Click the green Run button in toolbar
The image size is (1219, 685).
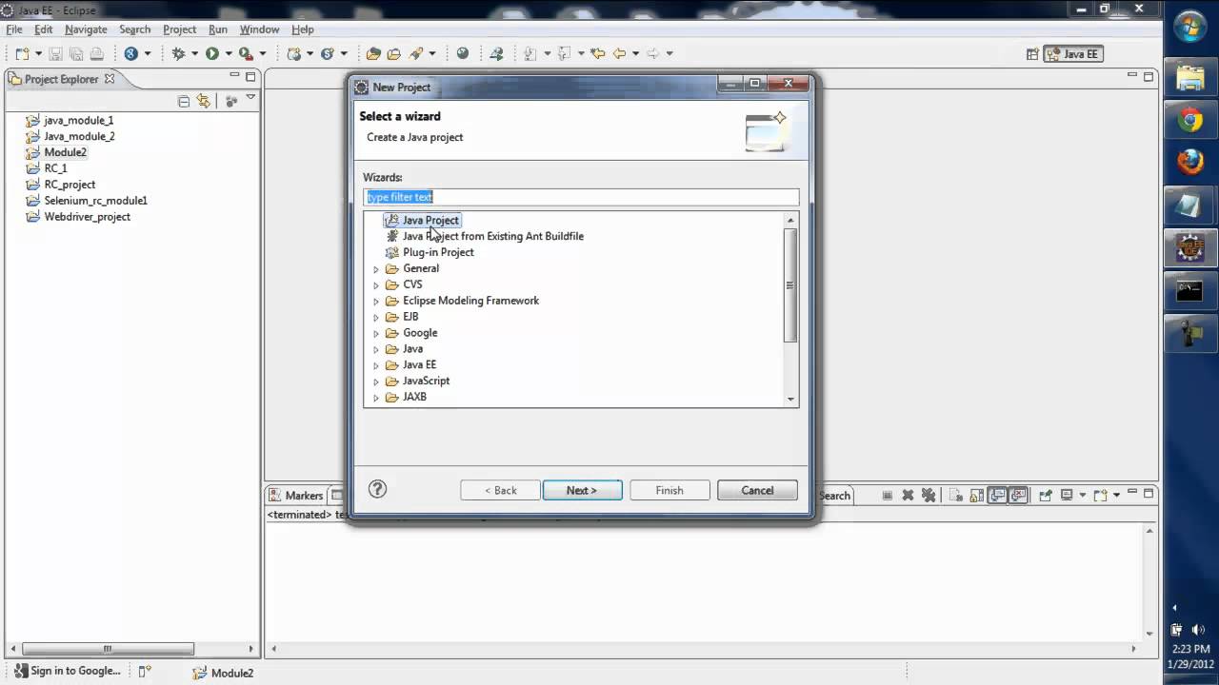pos(212,54)
